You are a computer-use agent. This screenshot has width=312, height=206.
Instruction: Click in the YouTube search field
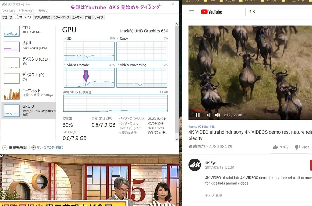click(x=278, y=12)
